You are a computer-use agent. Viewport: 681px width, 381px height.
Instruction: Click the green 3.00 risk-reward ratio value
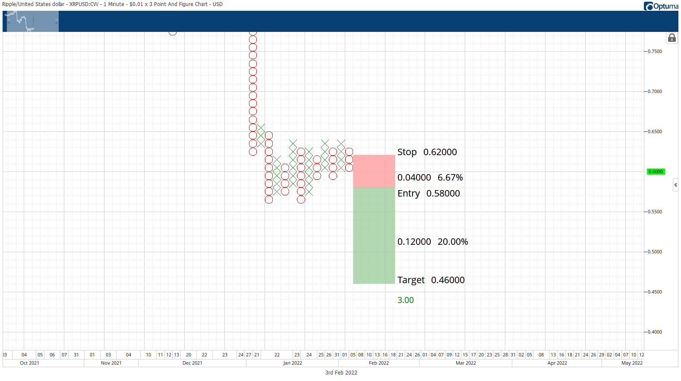tap(405, 300)
